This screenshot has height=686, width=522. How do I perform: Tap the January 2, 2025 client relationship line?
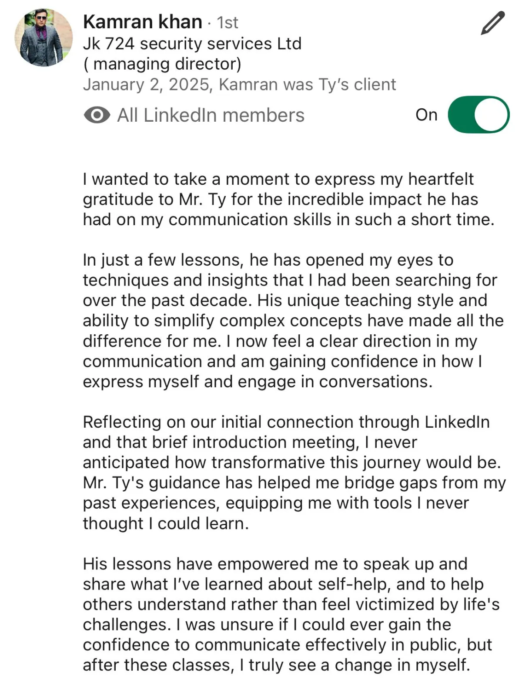239,84
